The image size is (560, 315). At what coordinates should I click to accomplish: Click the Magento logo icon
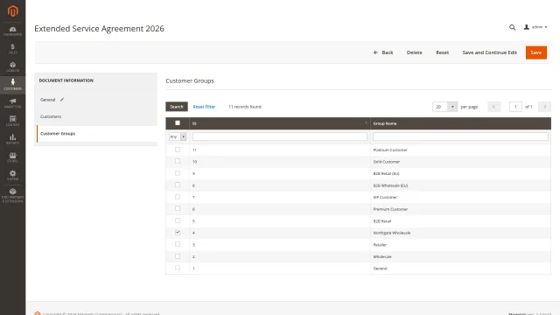tap(13, 11)
